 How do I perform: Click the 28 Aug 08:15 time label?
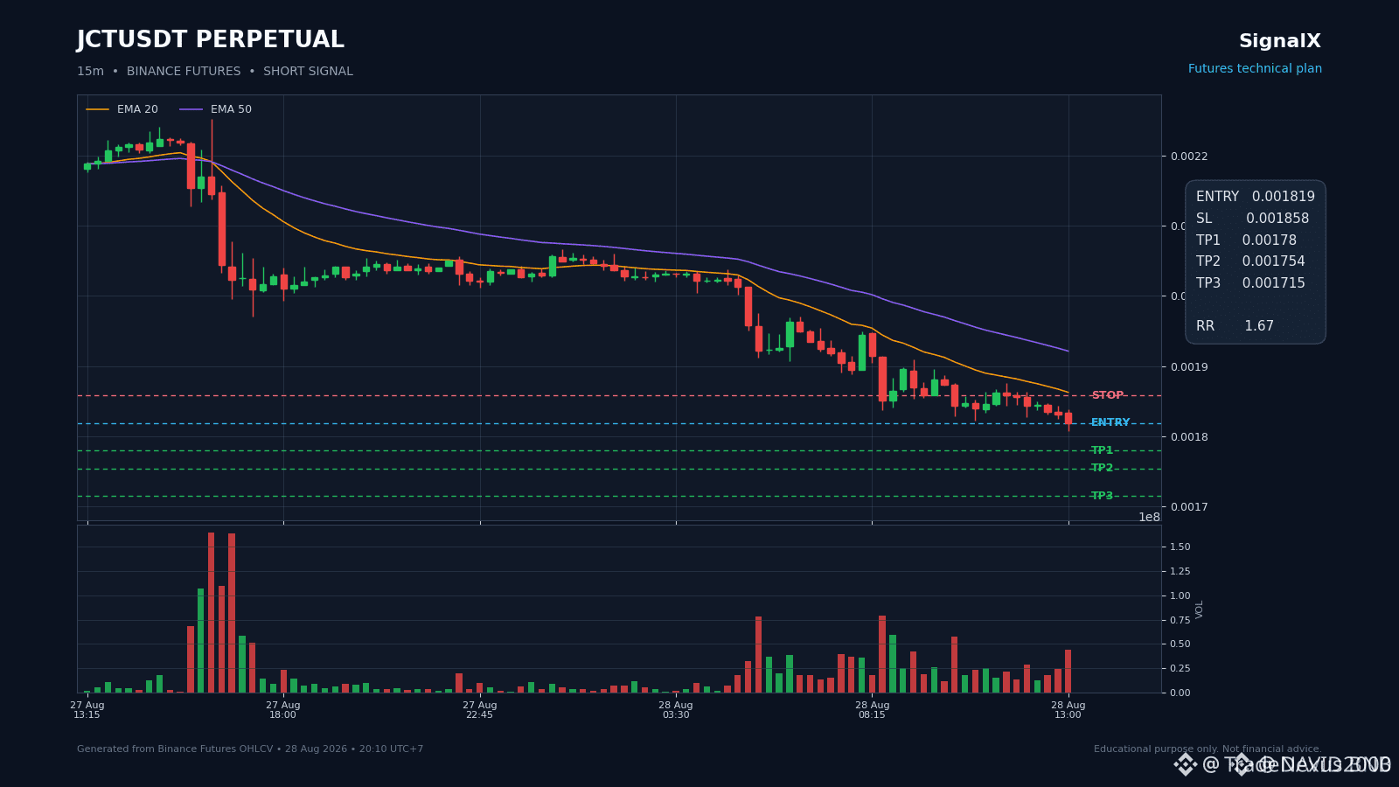click(872, 710)
